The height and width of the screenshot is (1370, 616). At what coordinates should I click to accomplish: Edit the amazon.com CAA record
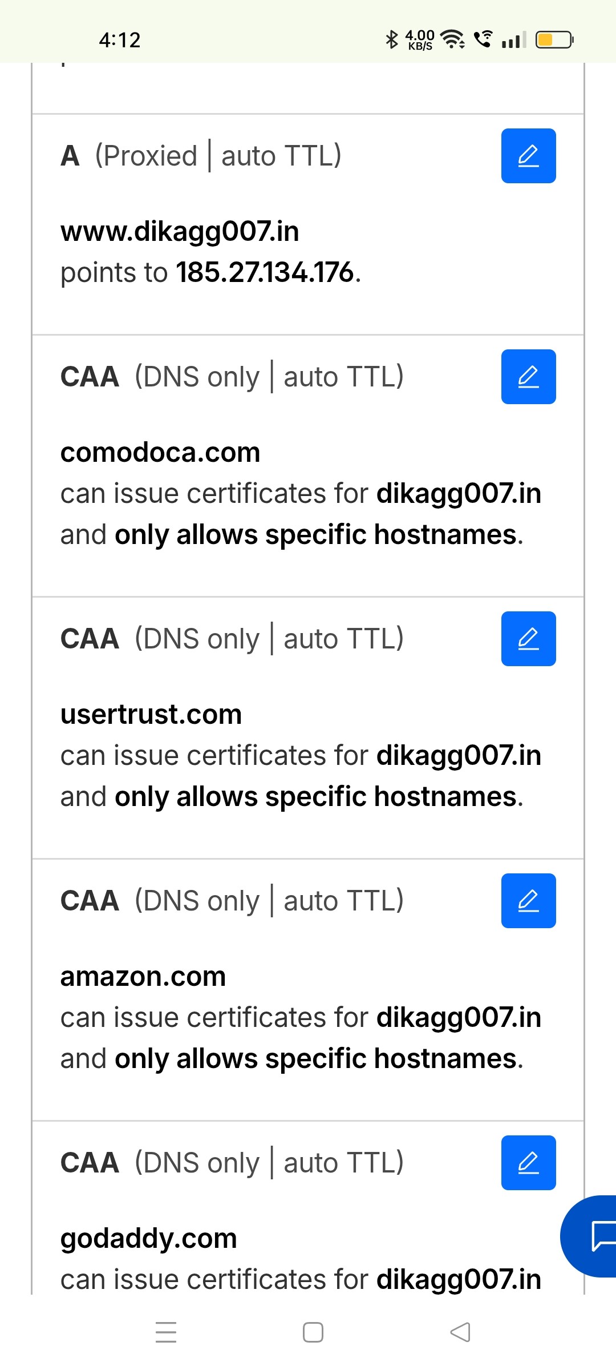[528, 901]
